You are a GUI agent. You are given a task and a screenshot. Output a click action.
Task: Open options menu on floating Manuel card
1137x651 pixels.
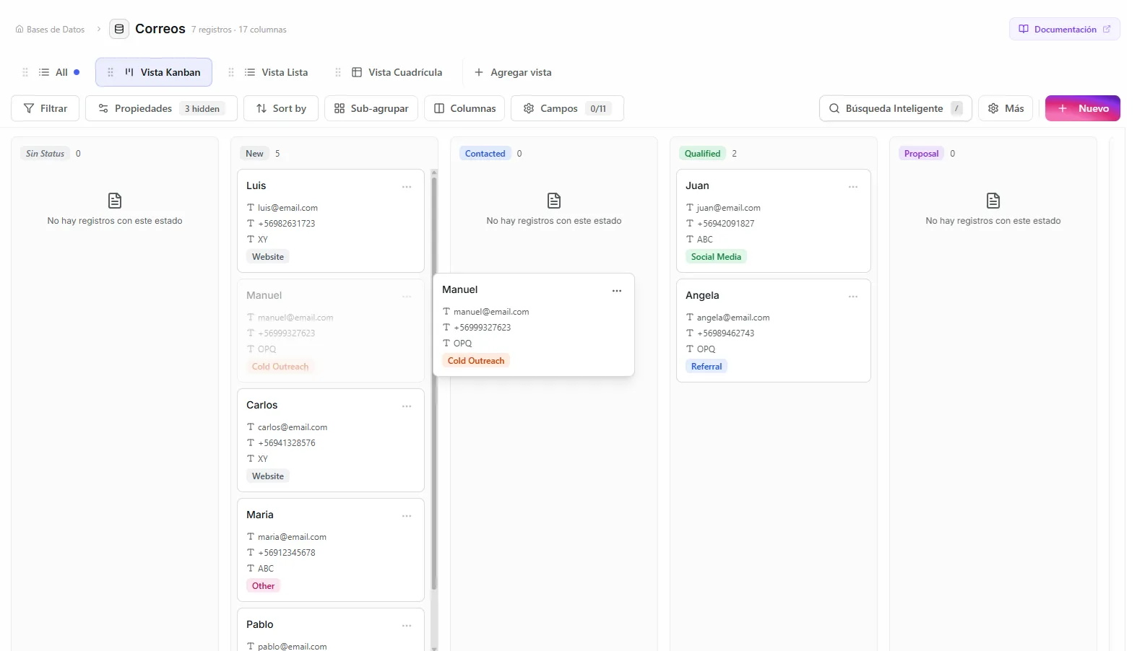click(x=617, y=291)
